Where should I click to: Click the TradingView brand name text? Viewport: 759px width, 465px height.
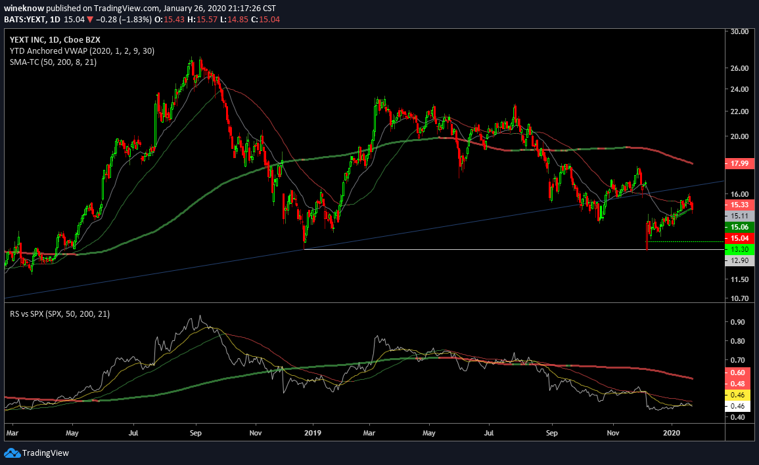pyautogui.click(x=45, y=453)
